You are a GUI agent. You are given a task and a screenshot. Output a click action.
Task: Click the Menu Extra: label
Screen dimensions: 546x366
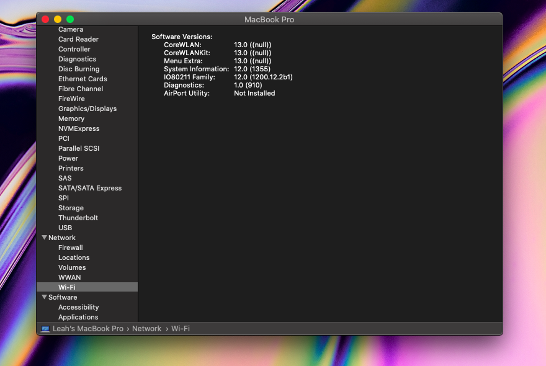point(183,61)
